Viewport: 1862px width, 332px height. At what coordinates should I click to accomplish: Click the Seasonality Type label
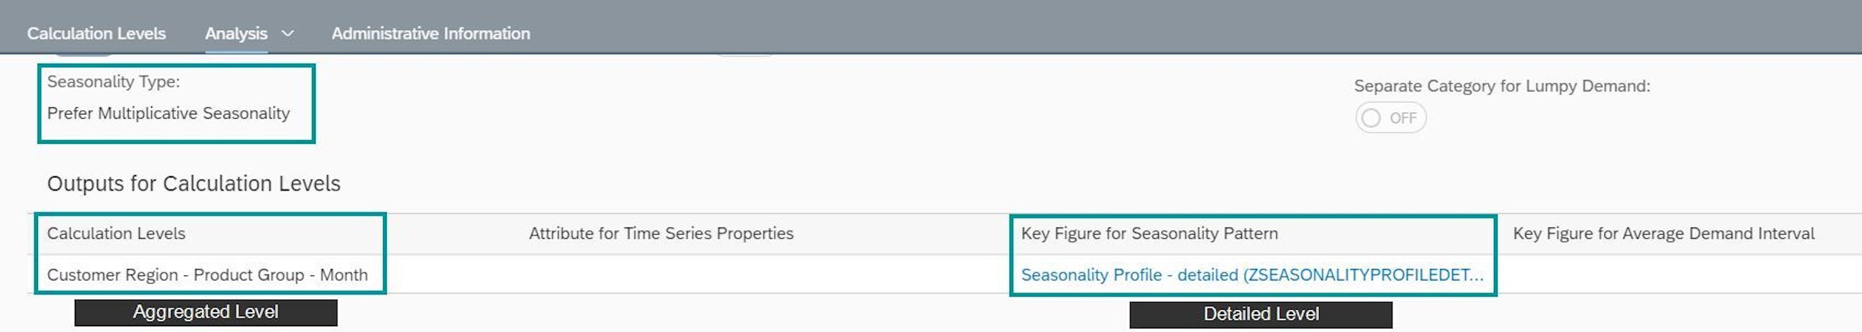[113, 82]
